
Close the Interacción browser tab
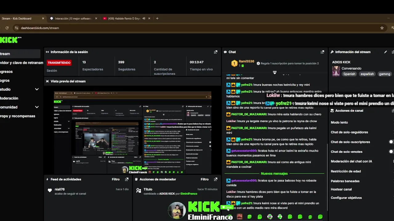[x=96, y=18]
